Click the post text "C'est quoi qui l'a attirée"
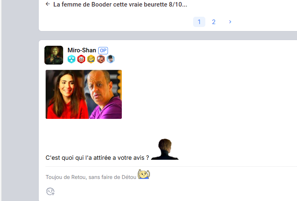Image resolution: width=297 pixels, height=201 pixels. tap(78, 158)
